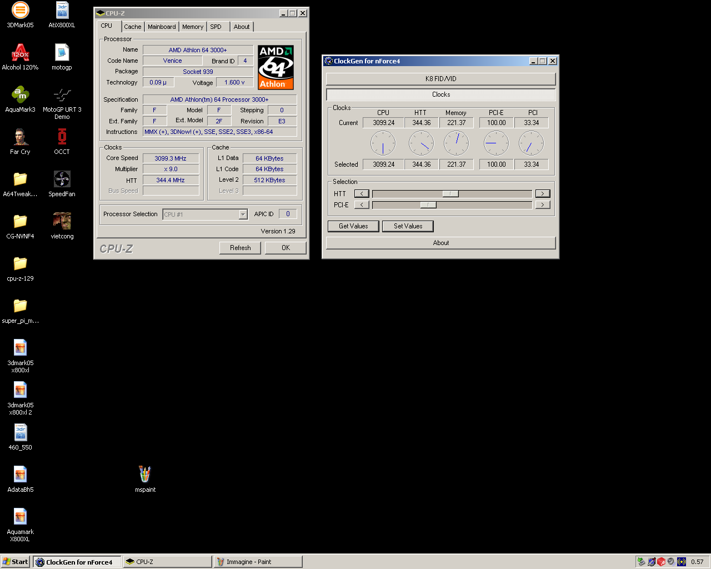
Task: Open the Start menu
Action: pyautogui.click(x=15, y=562)
